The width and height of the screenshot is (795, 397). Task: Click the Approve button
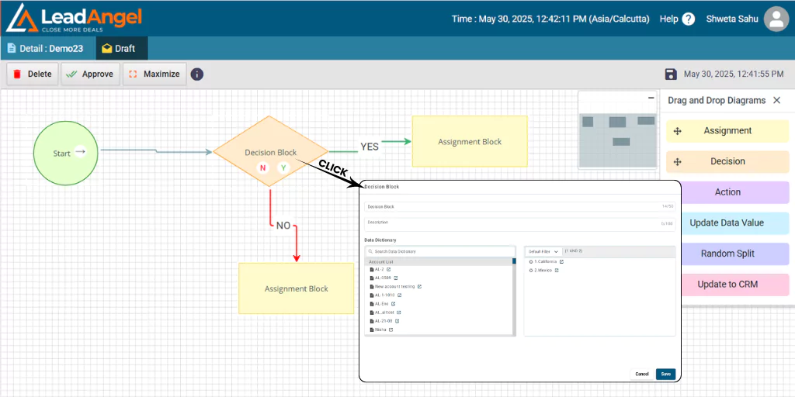coord(90,74)
